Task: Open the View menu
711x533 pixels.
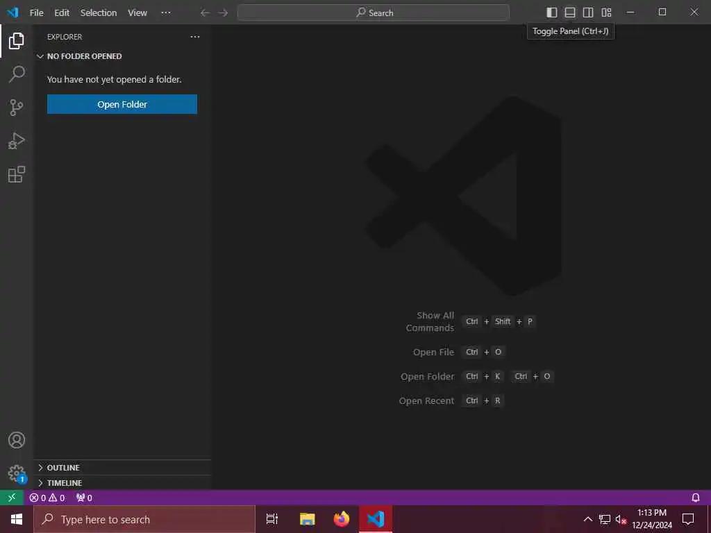Action: [137, 12]
